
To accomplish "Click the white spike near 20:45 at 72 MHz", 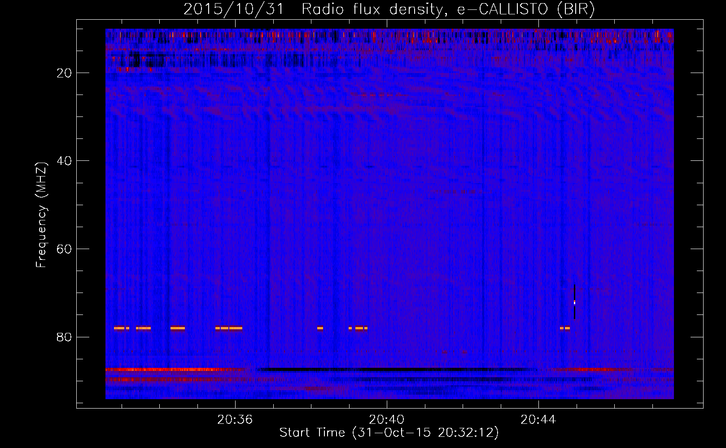I will [574, 302].
